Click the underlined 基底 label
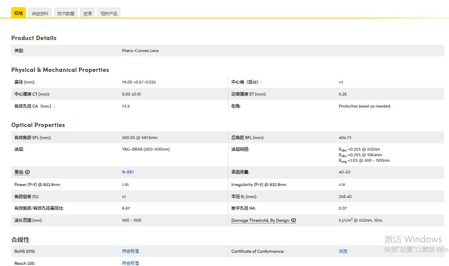The height and width of the screenshot is (266, 449). coord(19,172)
